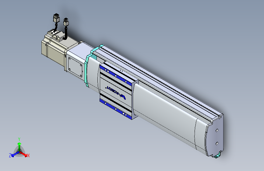
Task: Select the bottom blue strip of the carriage
Action: [115, 109]
